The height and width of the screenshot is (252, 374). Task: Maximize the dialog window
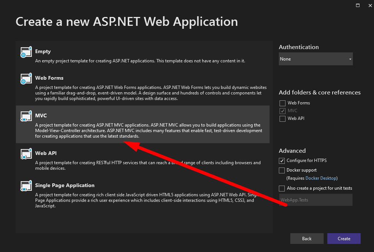(x=358, y=5)
